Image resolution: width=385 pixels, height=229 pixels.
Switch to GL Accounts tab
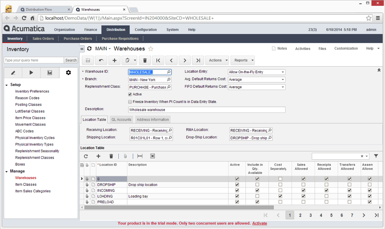121,120
